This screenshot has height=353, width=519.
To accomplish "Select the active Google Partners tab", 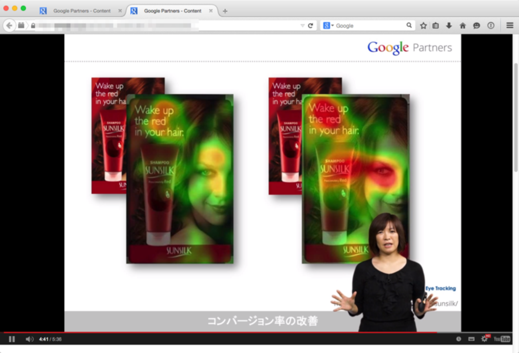I will 172,11.
